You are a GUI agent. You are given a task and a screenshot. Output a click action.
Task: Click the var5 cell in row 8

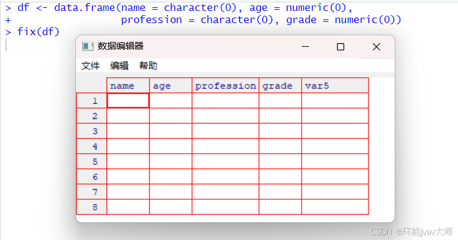tap(335, 207)
